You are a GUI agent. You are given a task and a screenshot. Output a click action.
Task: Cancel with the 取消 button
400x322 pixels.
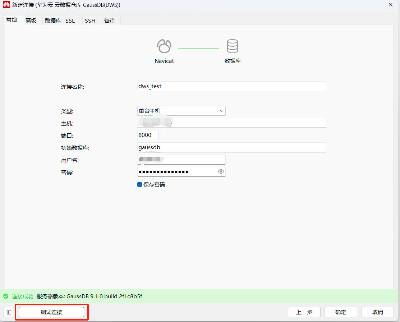[378, 312]
